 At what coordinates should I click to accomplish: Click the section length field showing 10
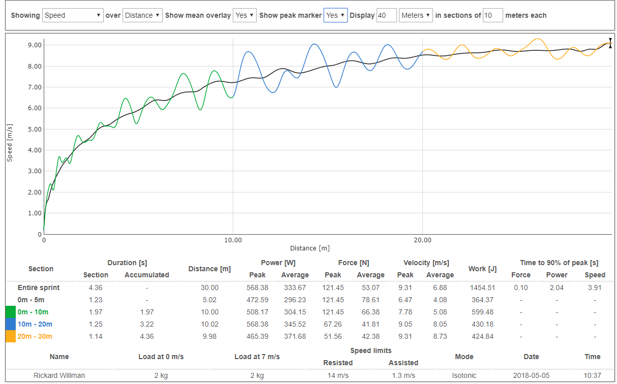pos(492,15)
